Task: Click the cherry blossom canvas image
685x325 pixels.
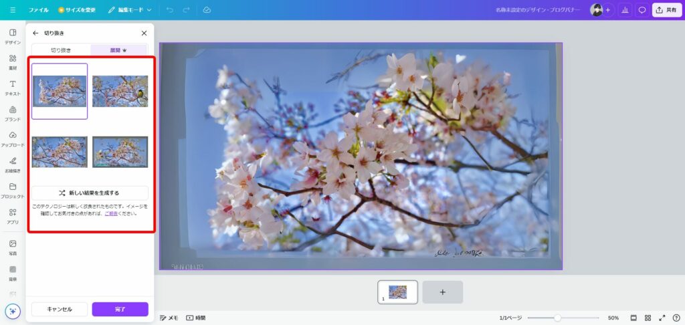Action: click(361, 156)
